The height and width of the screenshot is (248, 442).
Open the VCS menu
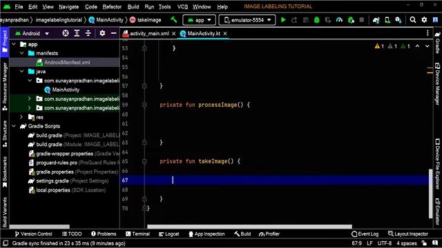click(182, 6)
